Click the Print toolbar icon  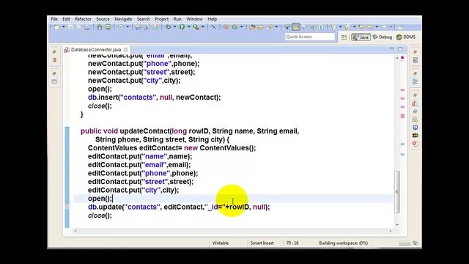87,27
